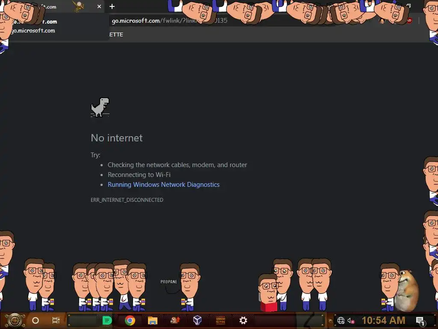Screen dimensions: 438x329
Task: Open the animal with red arrow app
Action: (175, 320)
